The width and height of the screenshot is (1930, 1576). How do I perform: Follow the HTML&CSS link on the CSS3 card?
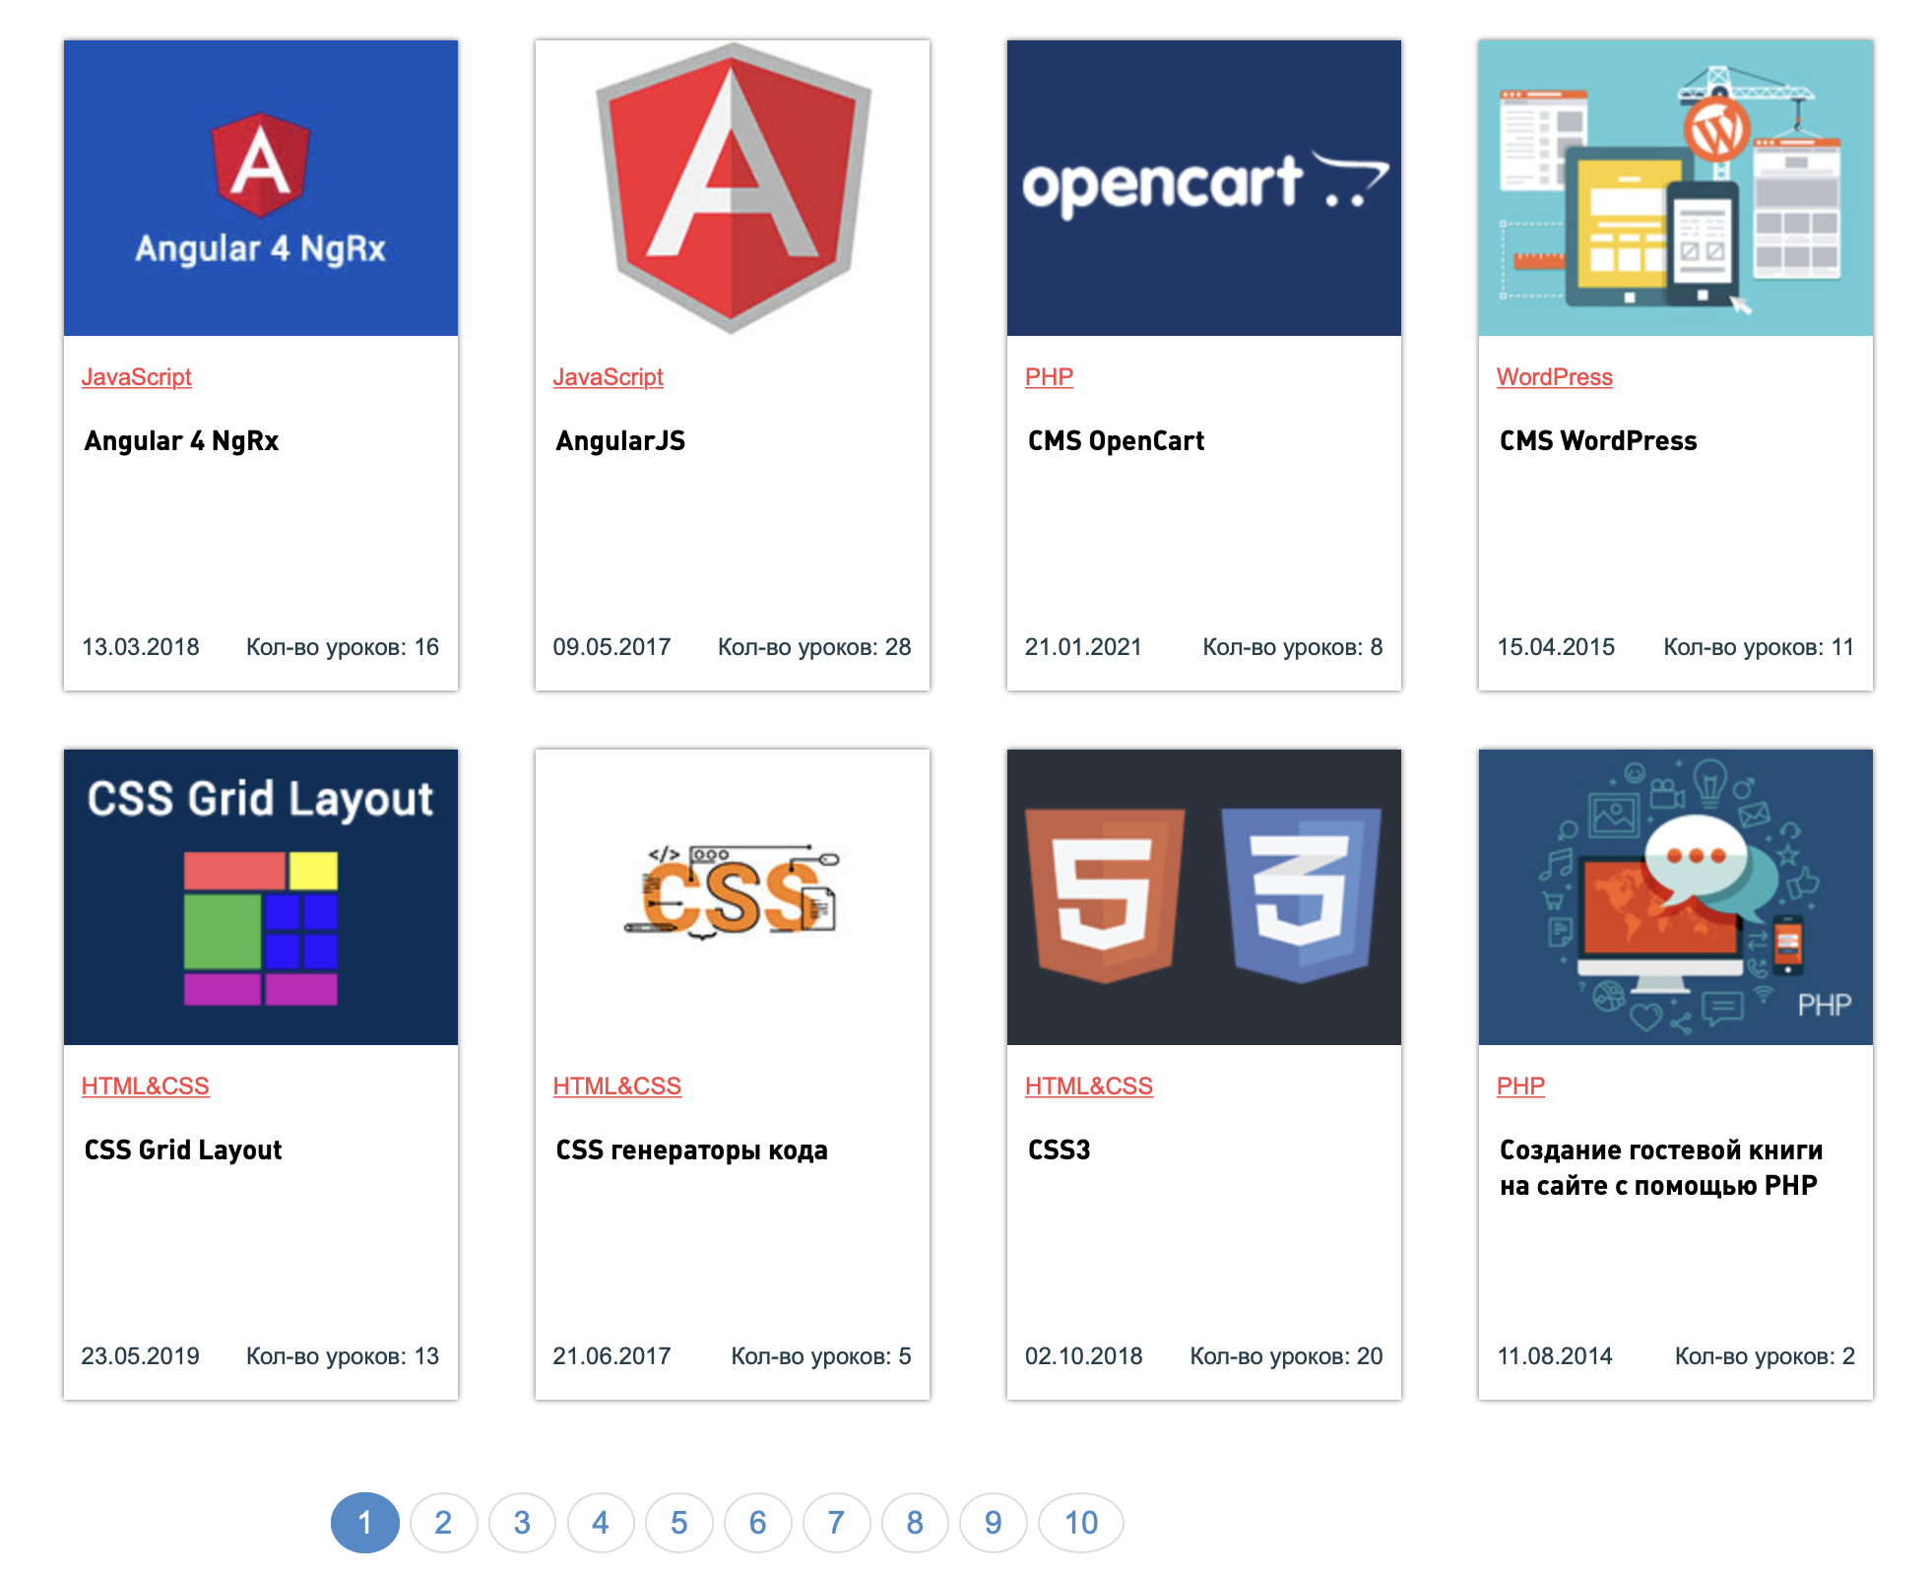coord(1089,1086)
